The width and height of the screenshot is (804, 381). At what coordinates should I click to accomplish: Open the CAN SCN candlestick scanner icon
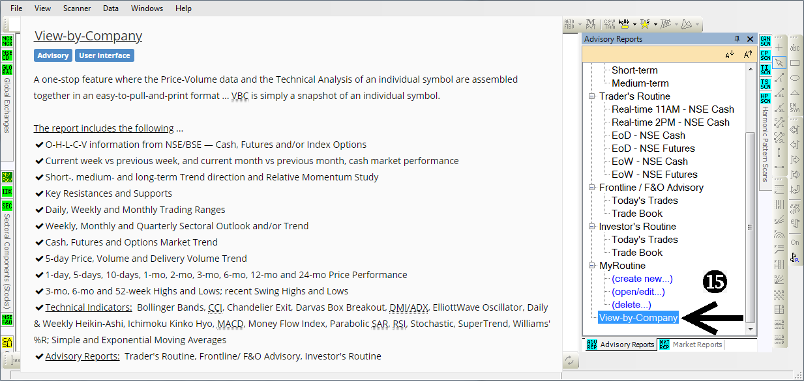[765, 41]
